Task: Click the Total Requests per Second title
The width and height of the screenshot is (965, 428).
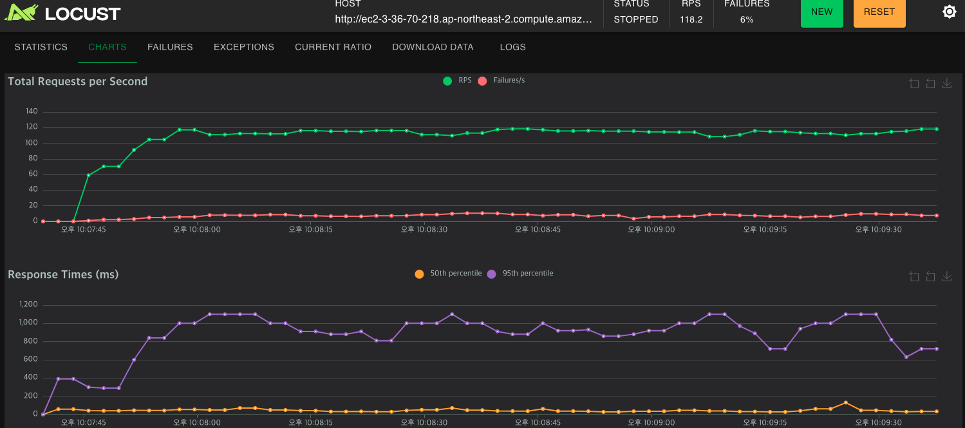Action: click(78, 81)
